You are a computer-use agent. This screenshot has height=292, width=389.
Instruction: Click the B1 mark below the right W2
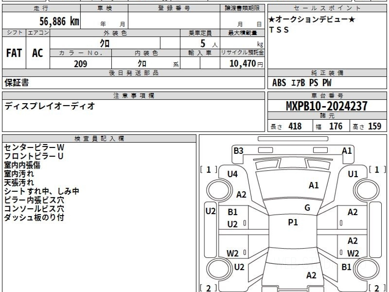pos(347,267)
